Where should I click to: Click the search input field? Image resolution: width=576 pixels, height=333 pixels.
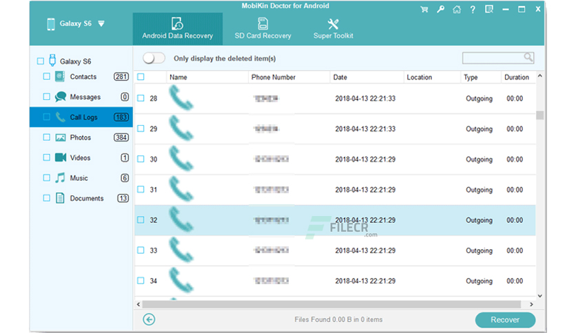tap(493, 58)
